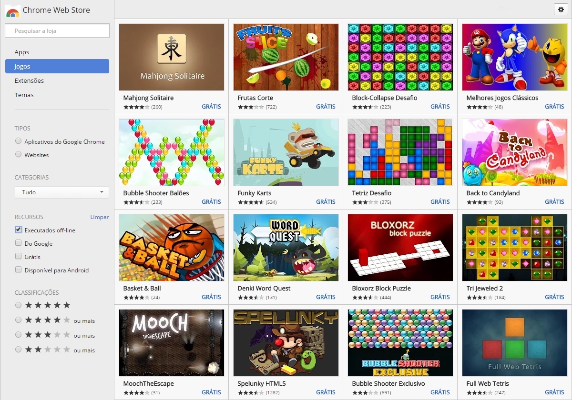The width and height of the screenshot is (572, 400).
Task: Expand the Tudo categories dropdown
Action: 62,192
